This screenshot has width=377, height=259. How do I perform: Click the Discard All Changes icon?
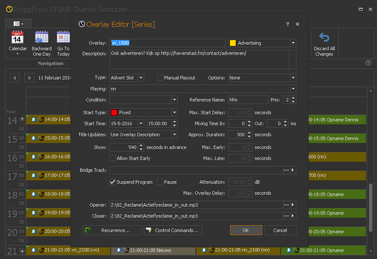pyautogui.click(x=324, y=38)
